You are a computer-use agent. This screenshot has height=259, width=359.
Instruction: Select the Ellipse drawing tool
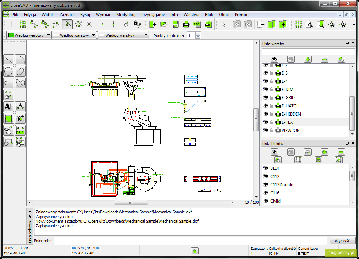20,71
